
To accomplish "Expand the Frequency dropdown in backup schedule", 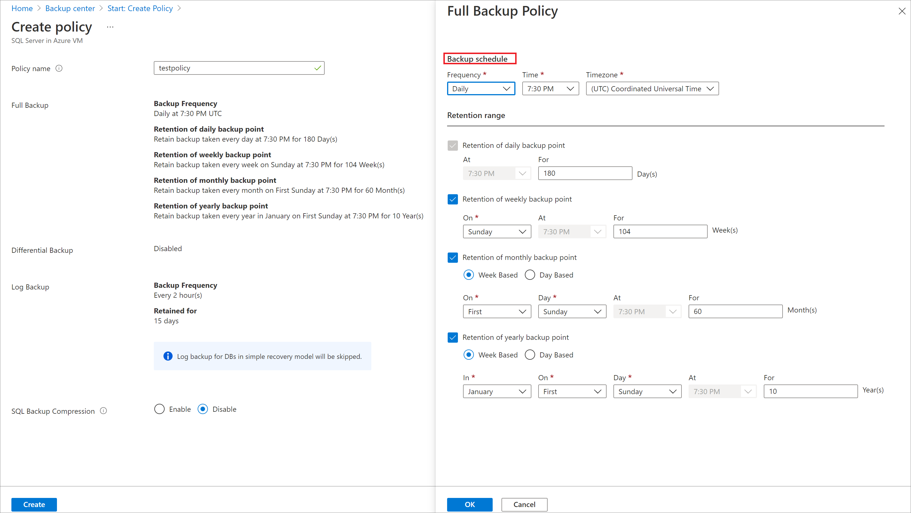I will (x=479, y=88).
